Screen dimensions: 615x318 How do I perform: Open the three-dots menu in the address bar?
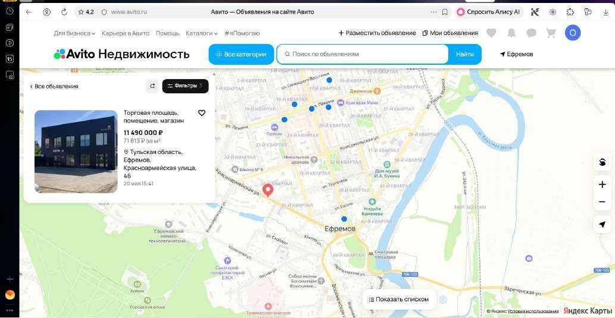click(x=433, y=12)
